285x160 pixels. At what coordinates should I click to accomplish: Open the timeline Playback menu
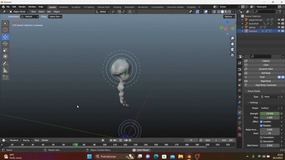pyautogui.click(x=15, y=140)
